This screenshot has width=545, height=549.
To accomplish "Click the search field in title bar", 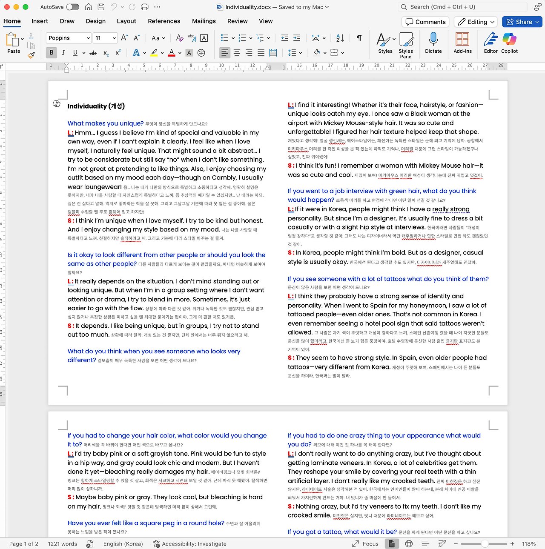I will [x=462, y=7].
